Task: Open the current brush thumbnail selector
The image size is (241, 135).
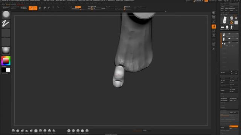Action: pos(6,15)
